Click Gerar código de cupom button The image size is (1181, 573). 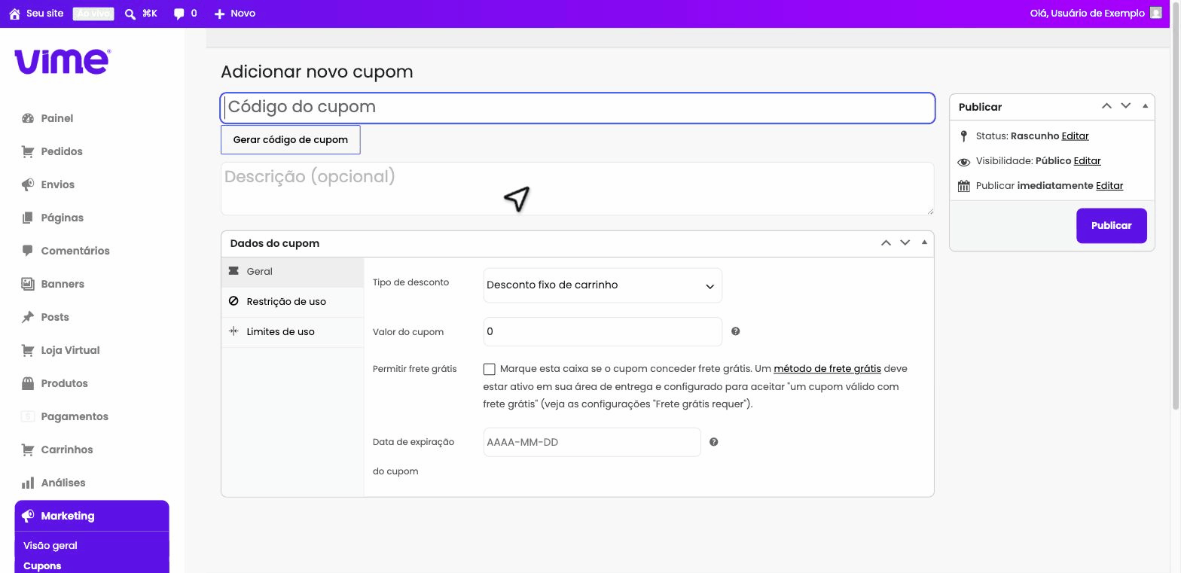tap(291, 140)
